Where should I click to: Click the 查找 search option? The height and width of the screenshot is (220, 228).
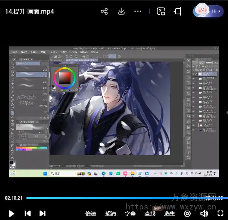tap(150, 214)
